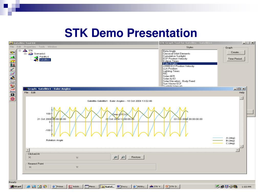This screenshot has width=262, height=196.
Task: Click graph horizontal scrollbar left arrow
Action: 28,150
